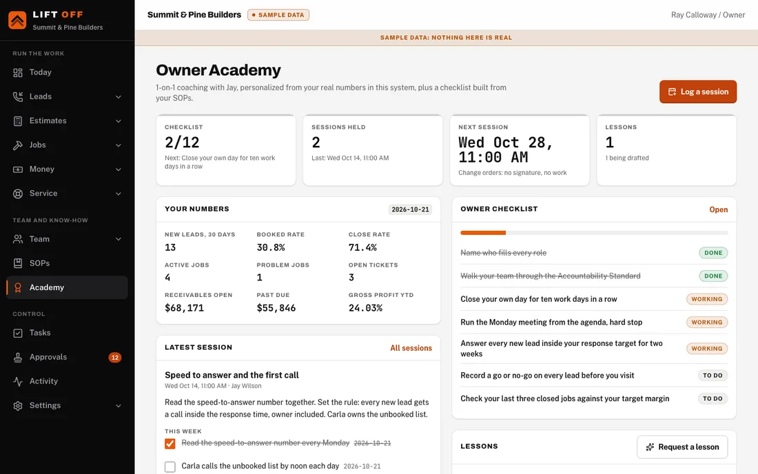This screenshot has width=758, height=474.
Task: Expand the Money submenu chevron
Action: coord(119,169)
